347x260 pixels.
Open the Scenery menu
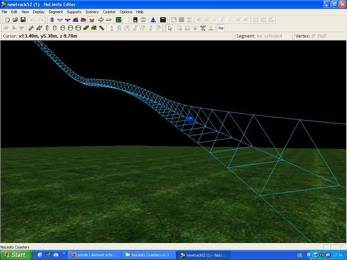(x=92, y=12)
